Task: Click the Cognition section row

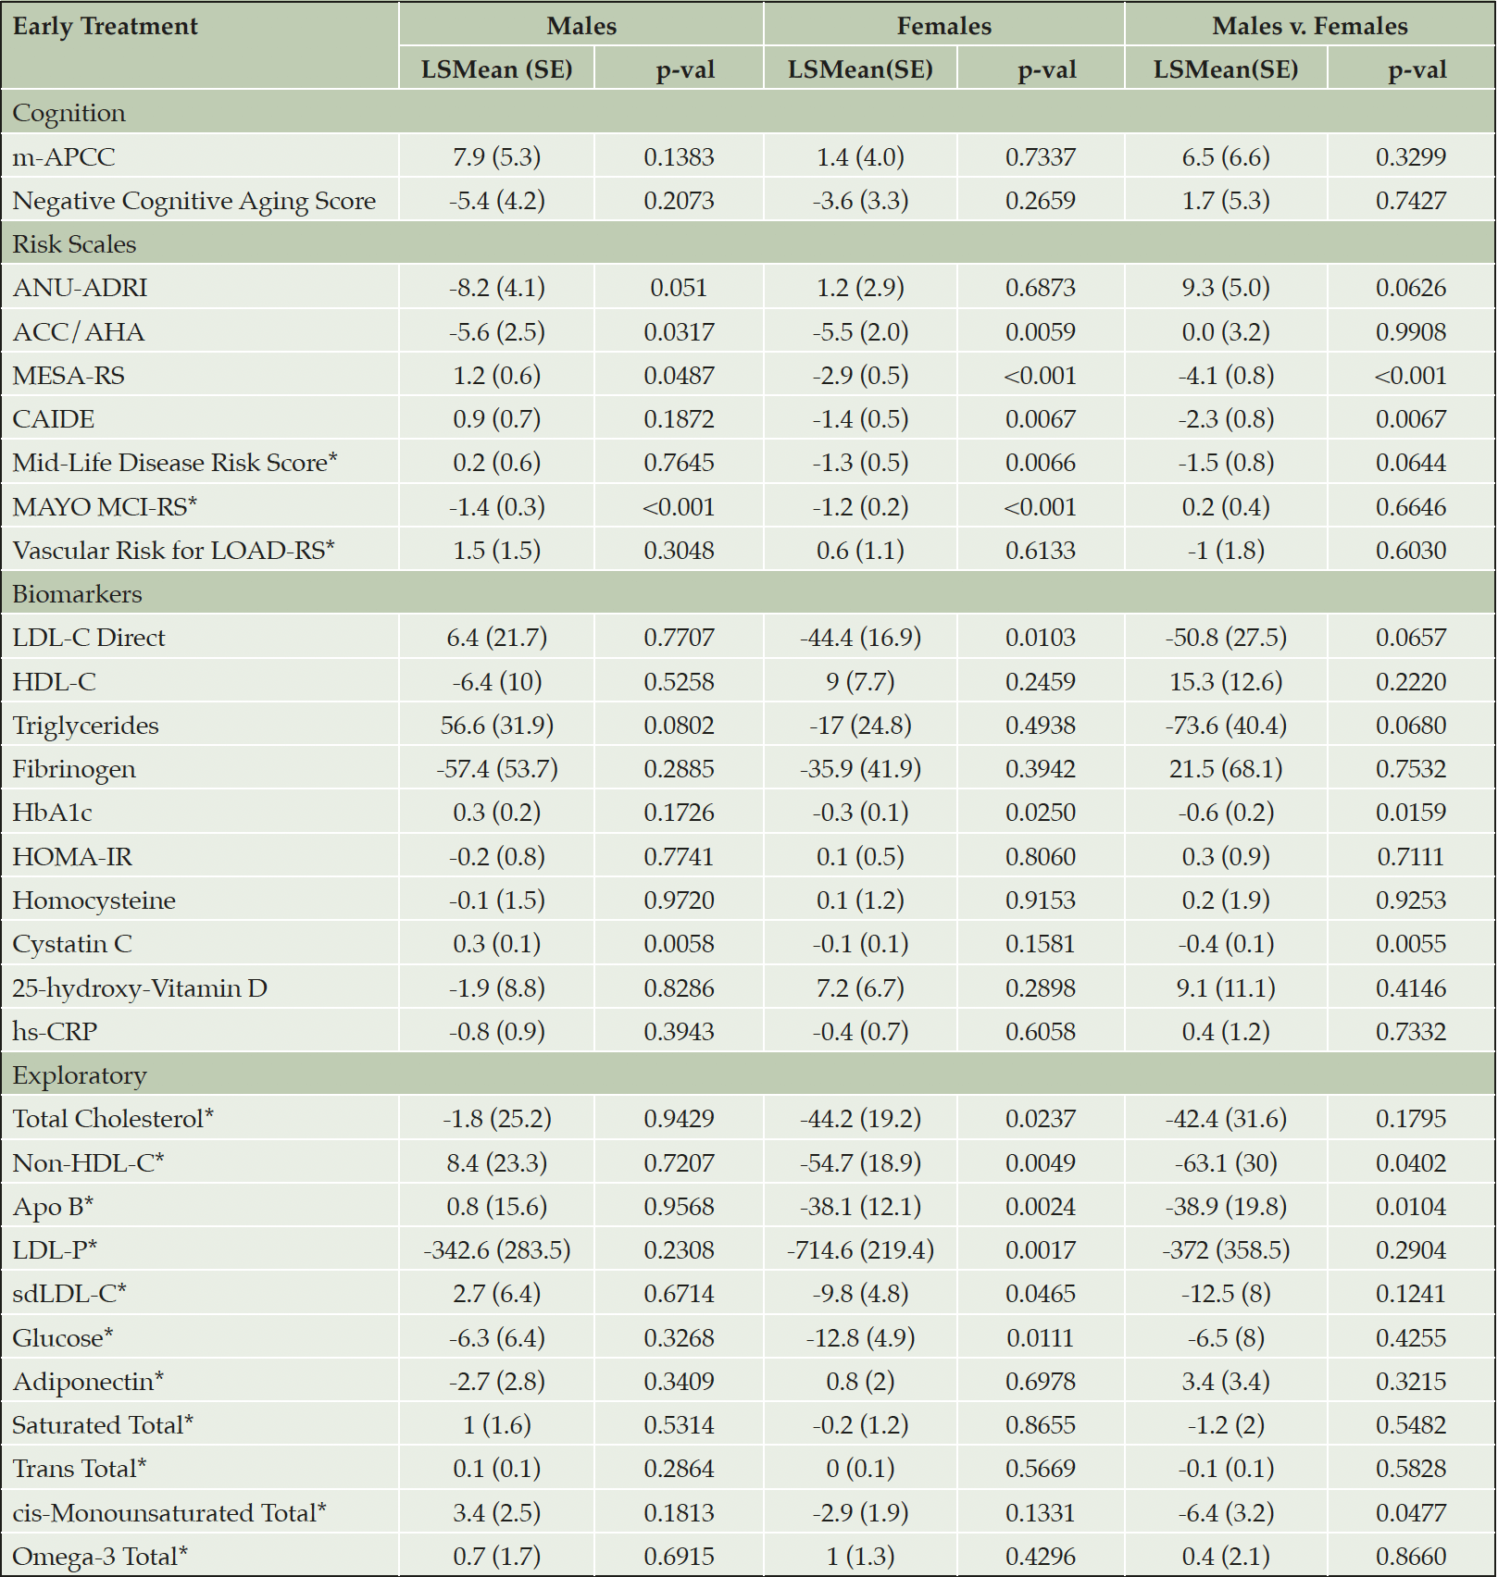Action: point(748,112)
